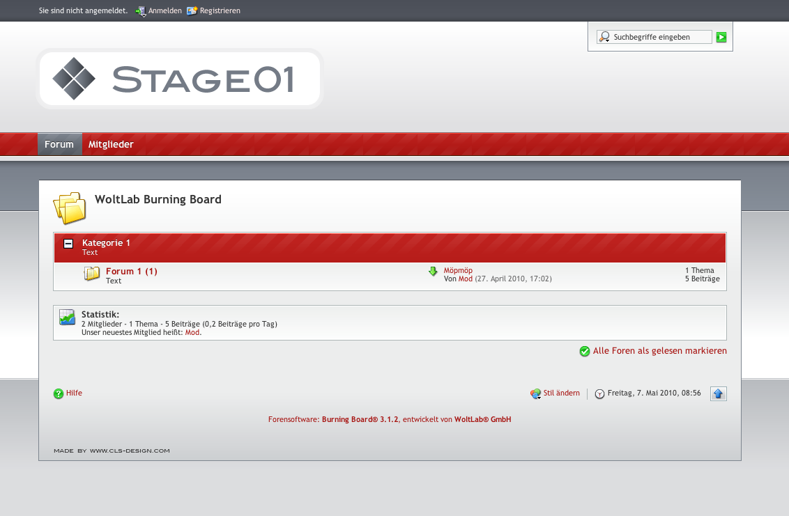789x516 pixels.
Task: Click the Stage01 logo
Action: click(180, 79)
